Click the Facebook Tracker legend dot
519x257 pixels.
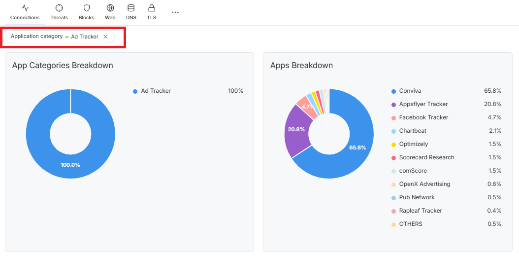click(x=393, y=118)
